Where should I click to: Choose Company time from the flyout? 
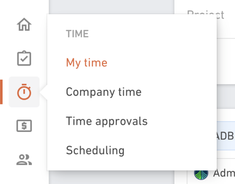point(104,92)
